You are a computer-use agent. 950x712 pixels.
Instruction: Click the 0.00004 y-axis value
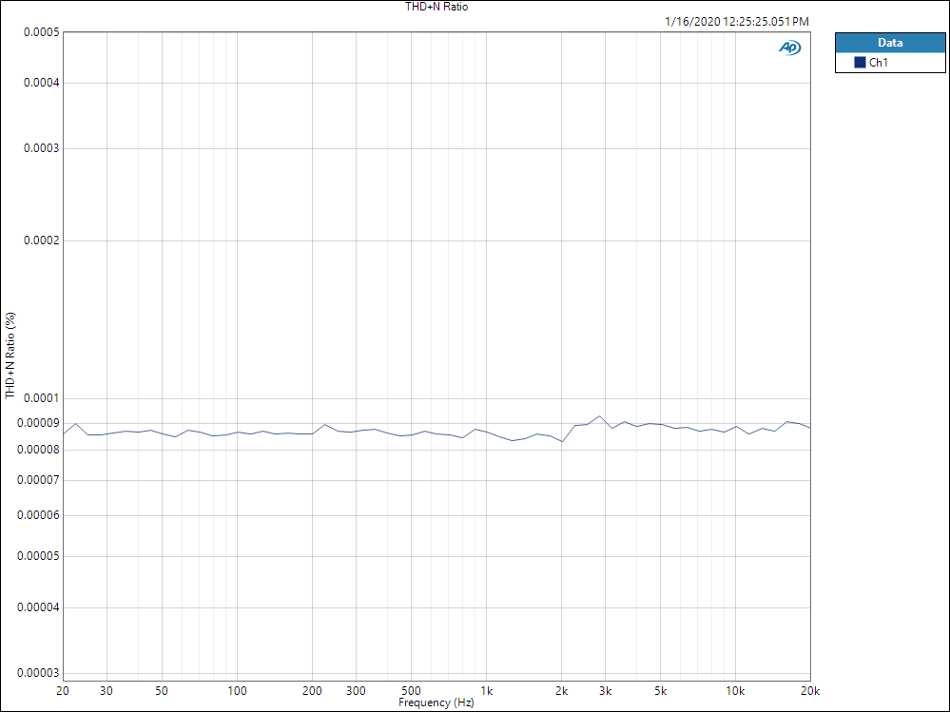click(x=39, y=607)
